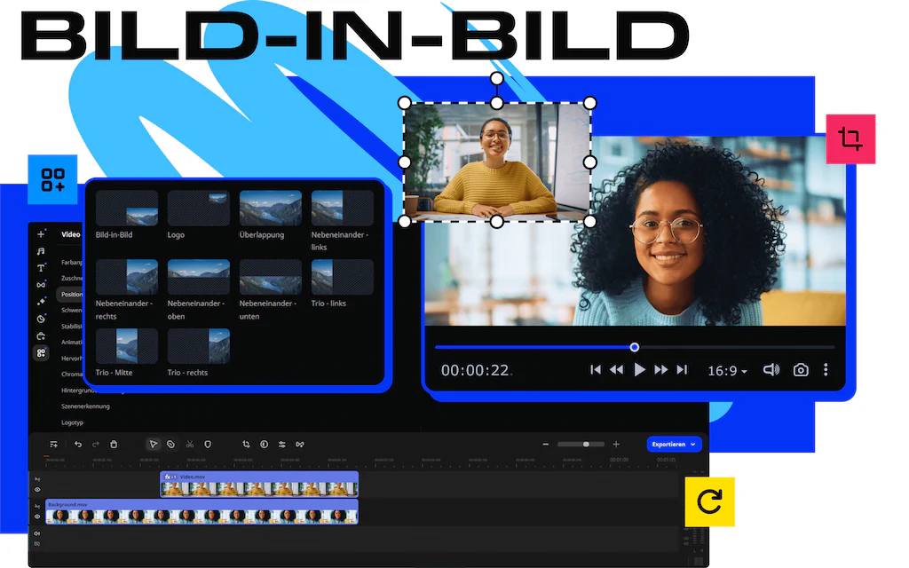Skip to the previous clip start

coord(596,370)
